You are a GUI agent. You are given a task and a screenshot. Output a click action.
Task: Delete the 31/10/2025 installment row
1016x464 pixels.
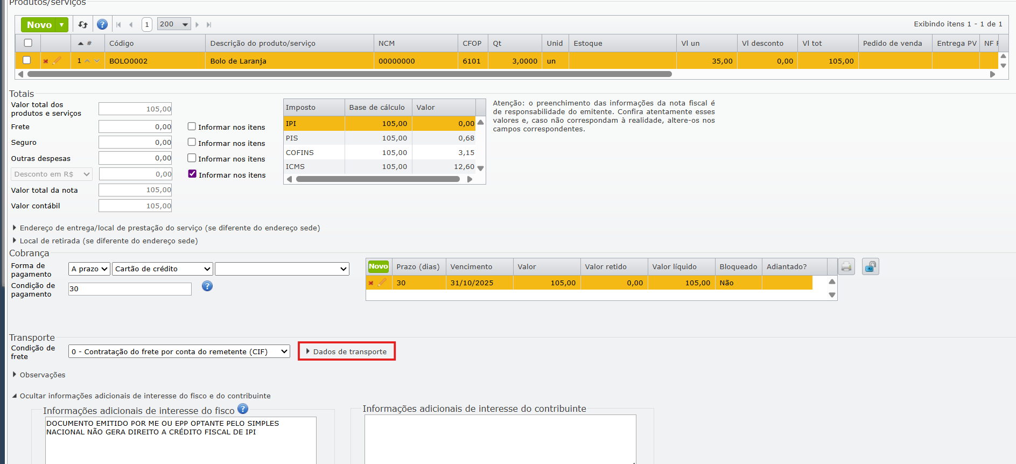[x=371, y=283]
